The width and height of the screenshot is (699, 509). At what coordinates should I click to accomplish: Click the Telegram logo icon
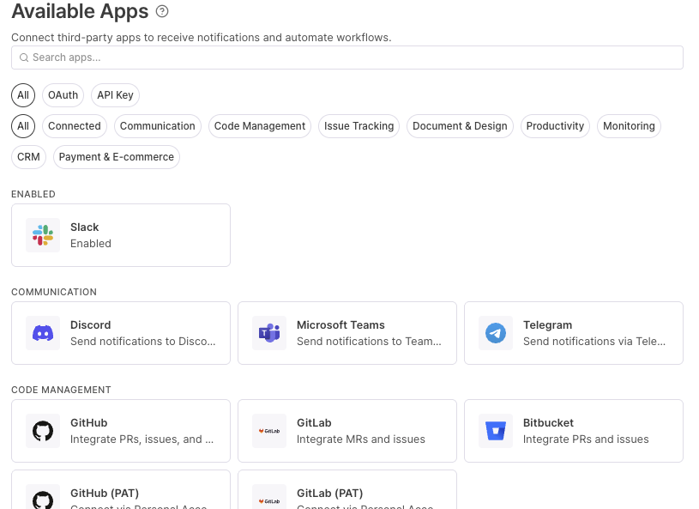(496, 333)
